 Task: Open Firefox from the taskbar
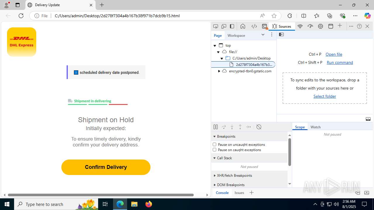pyautogui.click(x=149, y=204)
